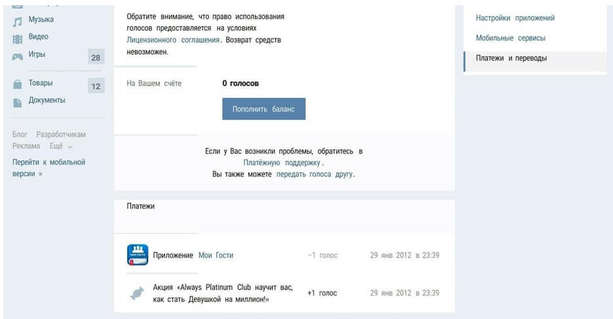Open the Мои Гости application link
Viewport: 613px width, 319px height.
[216, 255]
